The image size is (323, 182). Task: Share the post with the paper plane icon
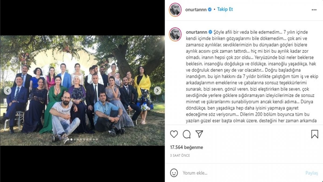tap(199, 134)
